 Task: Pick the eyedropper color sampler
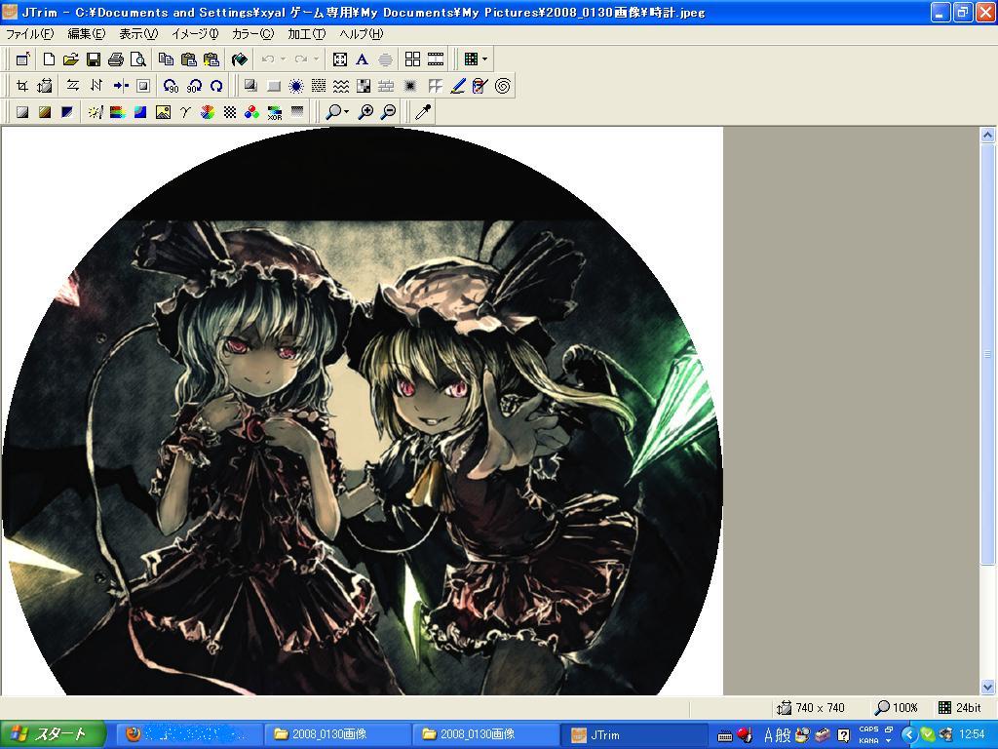[423, 112]
